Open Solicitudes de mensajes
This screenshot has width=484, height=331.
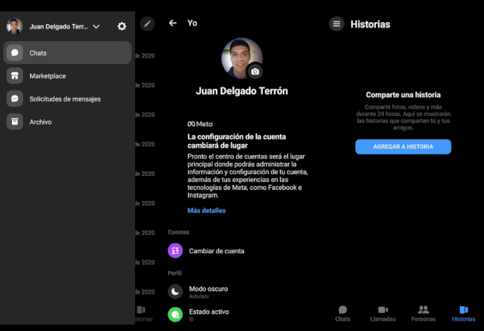(x=67, y=99)
